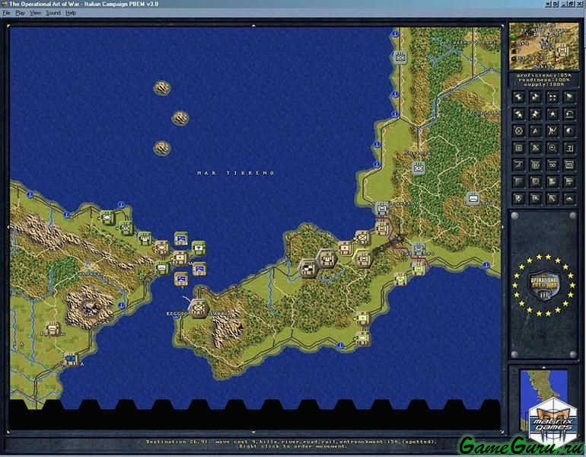Screen dimensions: 586x457
Task: Open the Sound menu
Action: 53,13
